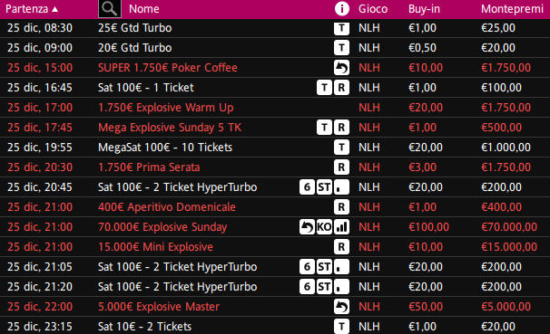The width and height of the screenshot is (550, 334).
Task: Click the info icon in the header
Action: 341,9
